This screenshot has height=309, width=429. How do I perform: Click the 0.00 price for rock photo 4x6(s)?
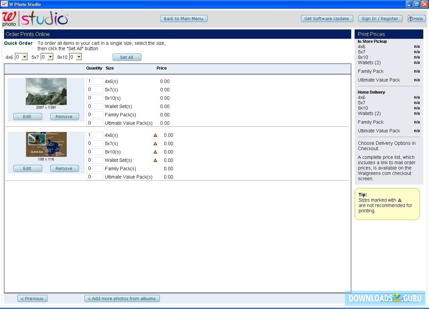(165, 81)
